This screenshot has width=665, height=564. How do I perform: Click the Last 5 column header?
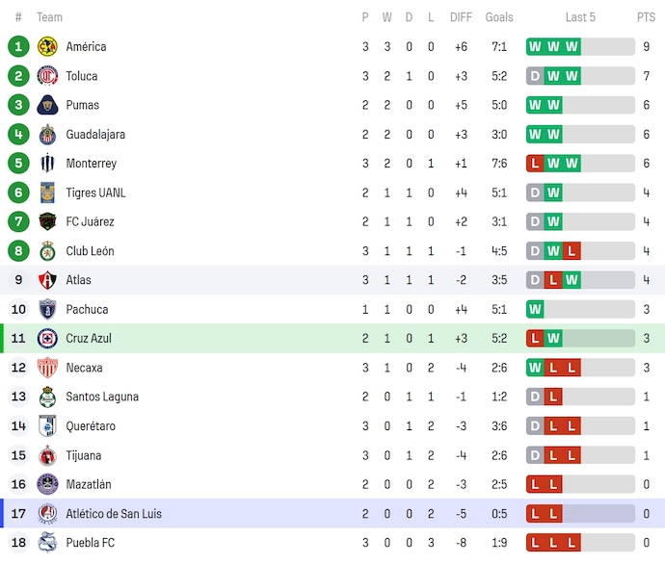(580, 17)
